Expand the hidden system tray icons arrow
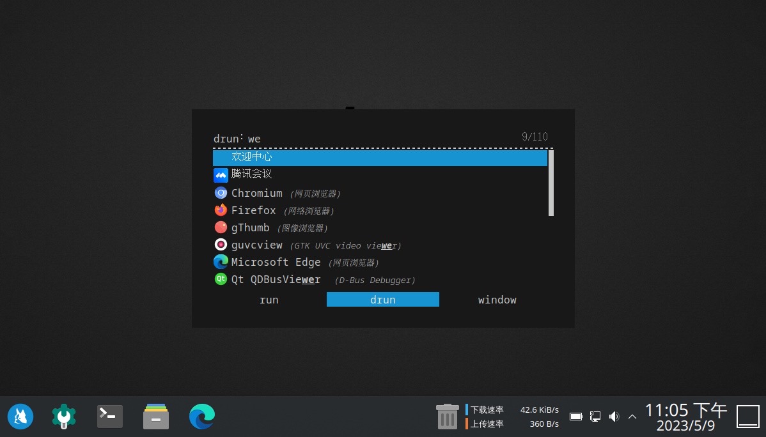This screenshot has width=766, height=437. pos(632,417)
